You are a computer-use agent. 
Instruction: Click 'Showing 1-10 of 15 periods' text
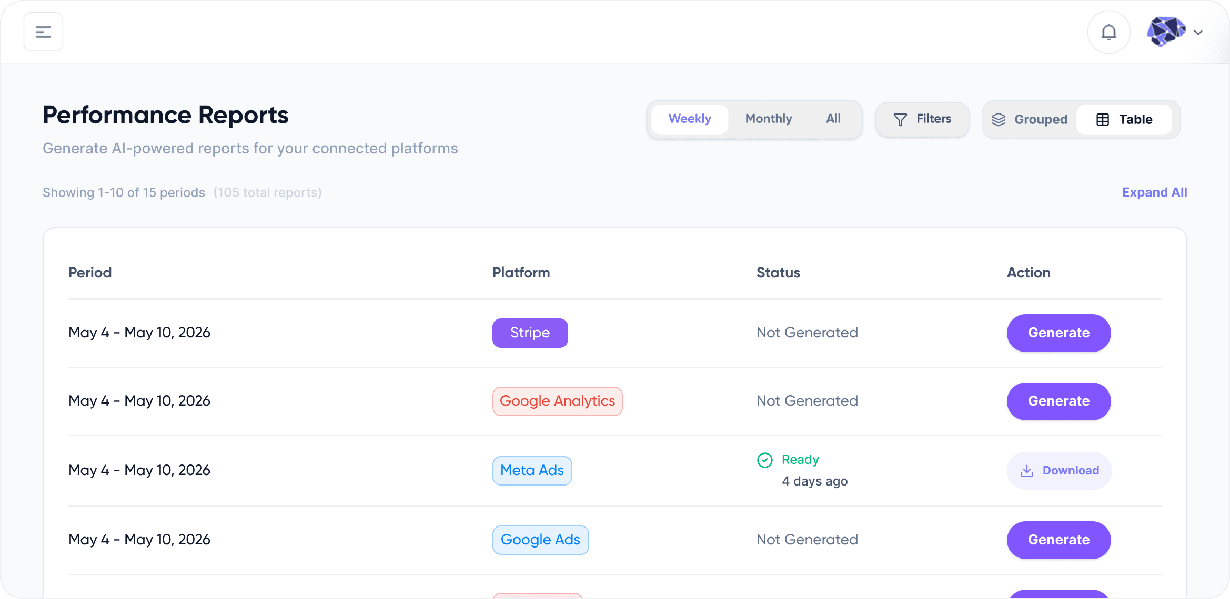click(x=124, y=193)
